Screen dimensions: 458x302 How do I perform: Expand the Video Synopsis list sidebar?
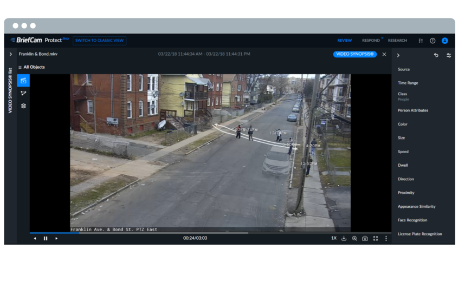pyautogui.click(x=10, y=54)
